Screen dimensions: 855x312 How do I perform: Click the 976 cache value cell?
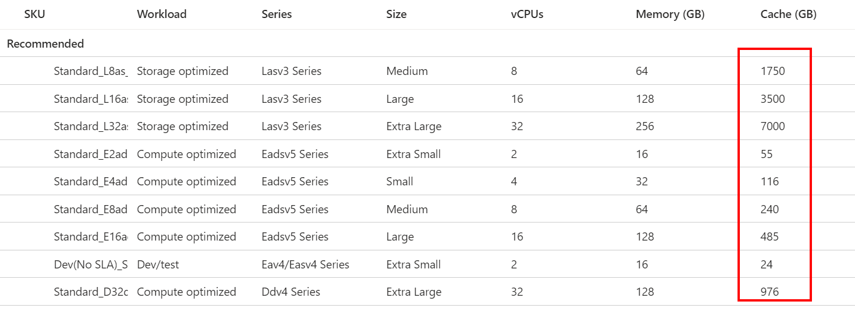[769, 292]
